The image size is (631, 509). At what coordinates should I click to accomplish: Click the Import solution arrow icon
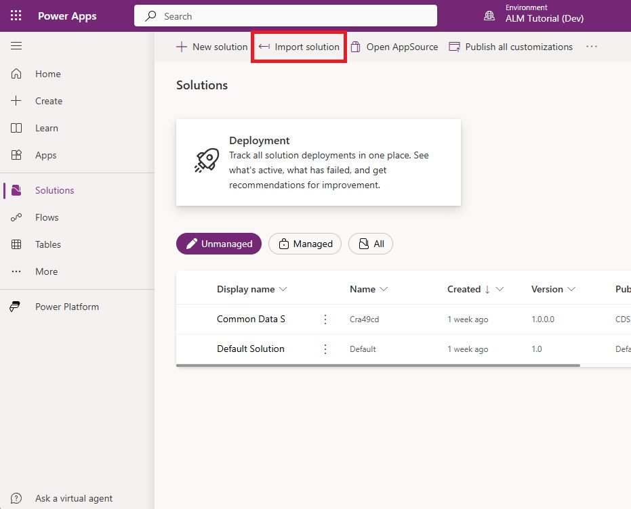coord(264,47)
